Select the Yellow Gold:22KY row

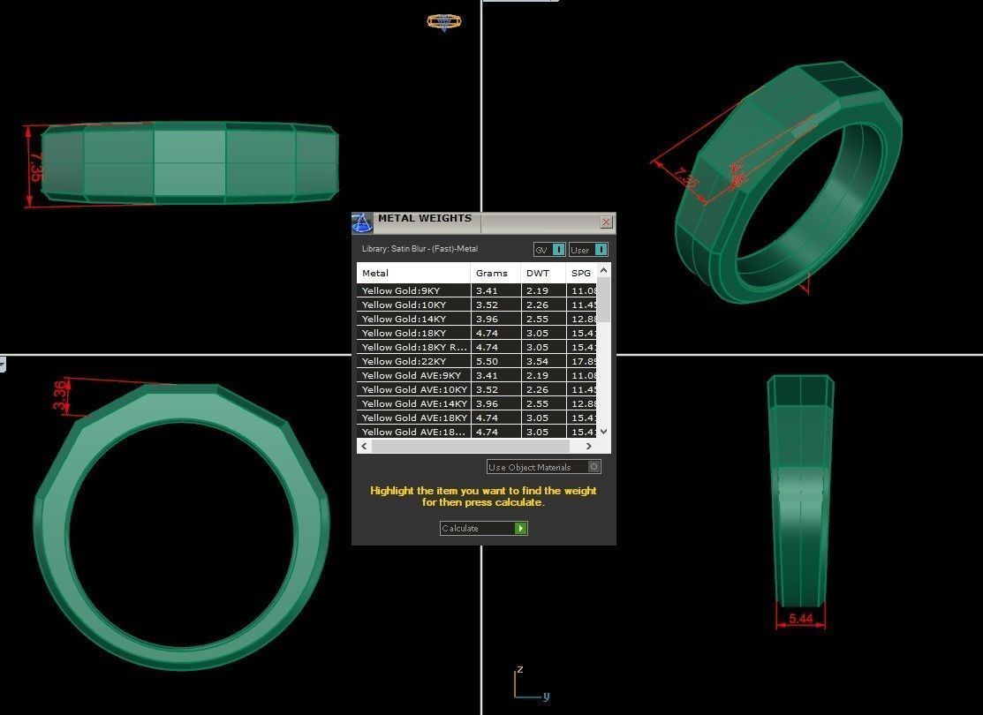click(476, 362)
